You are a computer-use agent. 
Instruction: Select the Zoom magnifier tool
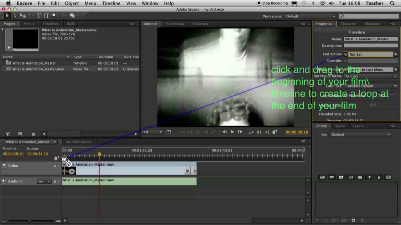tap(54, 15)
